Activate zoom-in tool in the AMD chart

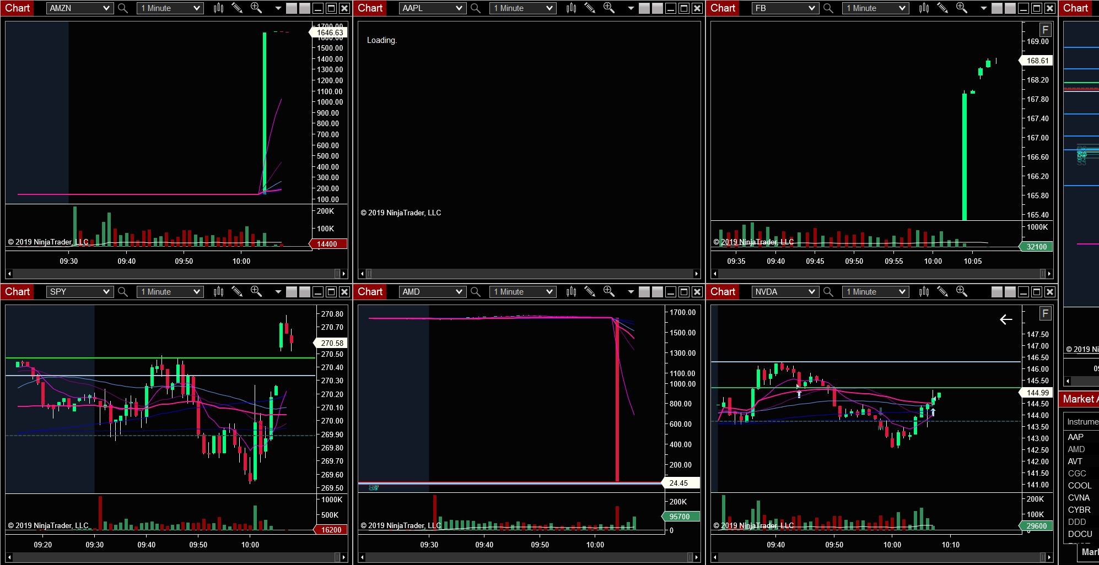pyautogui.click(x=609, y=292)
